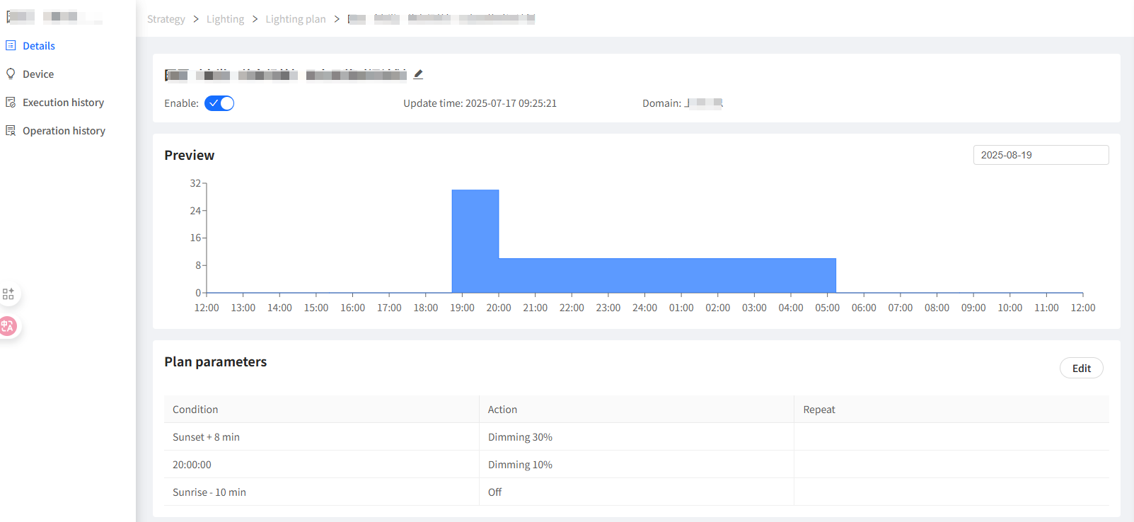Go to Lighting plan breadcrumb
The height and width of the screenshot is (522, 1134).
coord(296,19)
